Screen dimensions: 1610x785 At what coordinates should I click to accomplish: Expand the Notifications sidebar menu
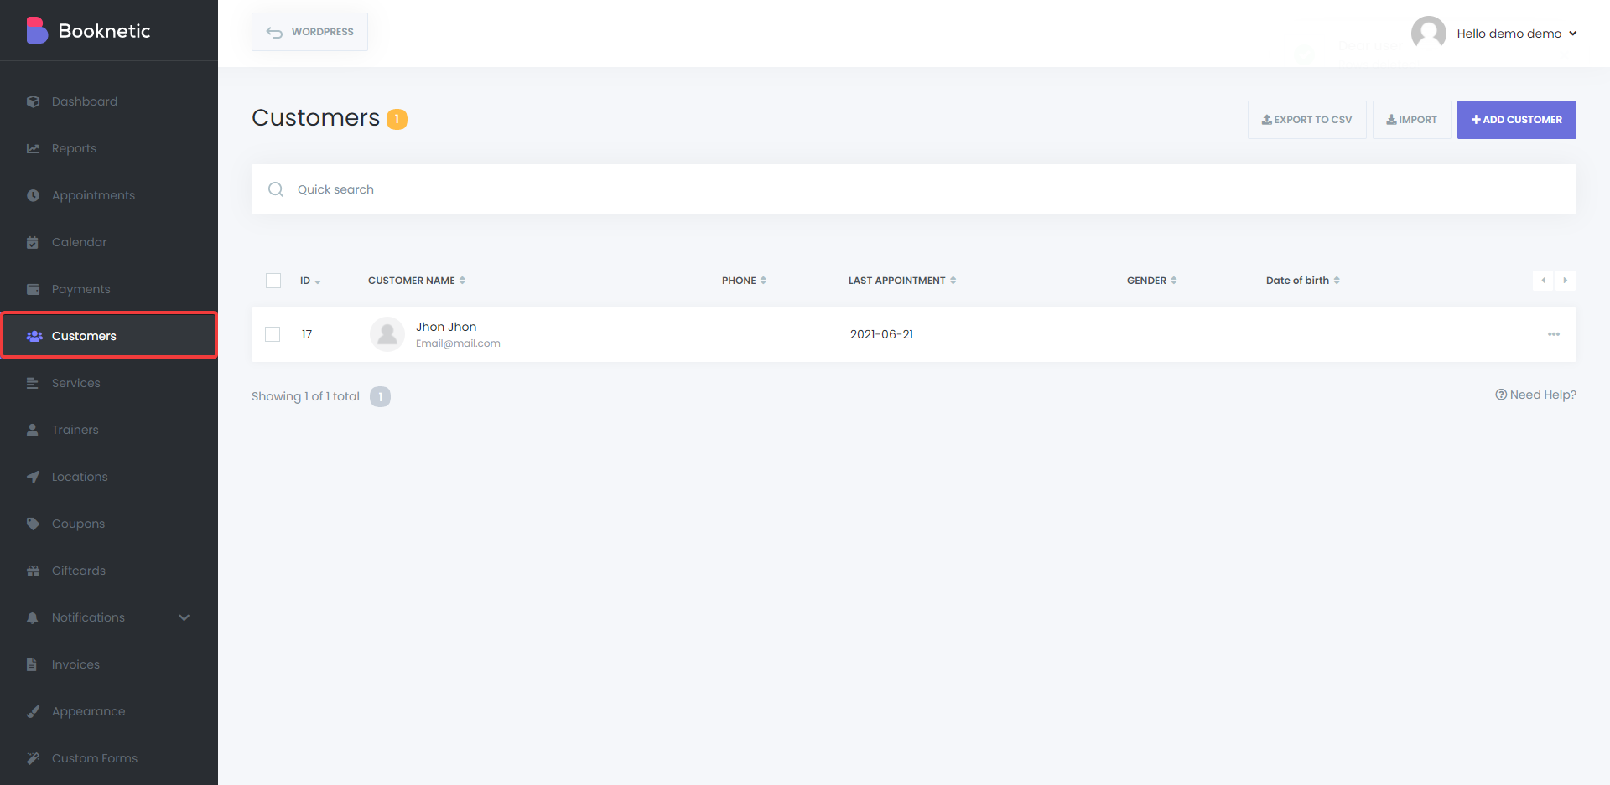coord(184,617)
